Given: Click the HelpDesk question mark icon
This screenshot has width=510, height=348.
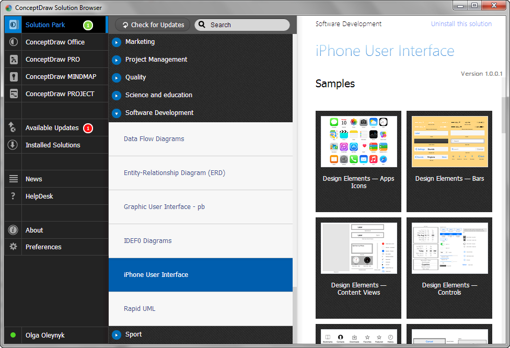Looking at the screenshot, I should (13, 196).
